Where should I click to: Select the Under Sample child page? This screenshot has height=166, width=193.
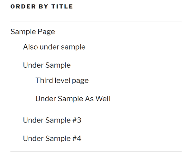47,65
